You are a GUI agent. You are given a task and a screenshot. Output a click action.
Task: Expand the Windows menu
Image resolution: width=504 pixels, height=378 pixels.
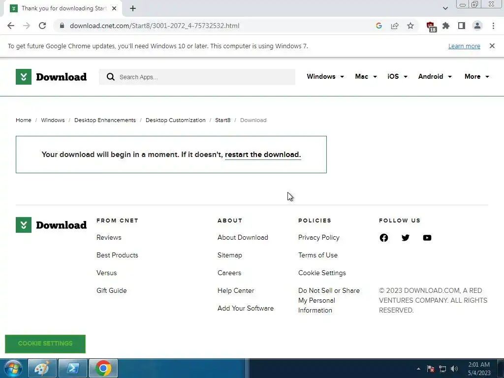click(325, 76)
